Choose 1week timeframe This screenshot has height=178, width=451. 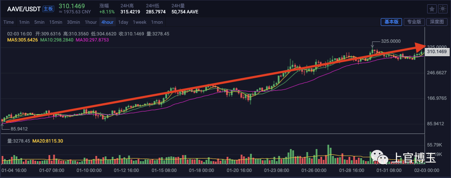pos(140,22)
